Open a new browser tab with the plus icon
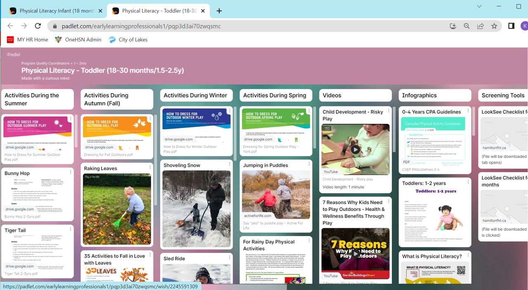 coord(219,11)
